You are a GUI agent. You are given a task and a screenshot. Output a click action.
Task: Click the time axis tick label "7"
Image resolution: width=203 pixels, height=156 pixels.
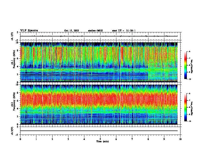132,139
